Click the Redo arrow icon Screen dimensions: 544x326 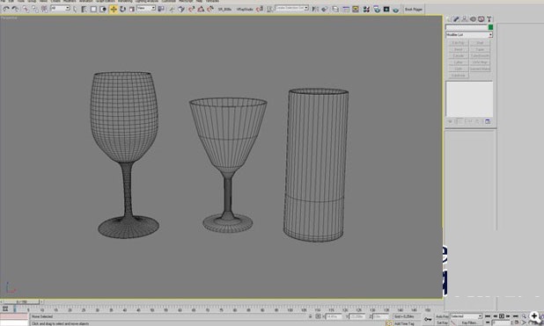pyautogui.click(x=15, y=9)
